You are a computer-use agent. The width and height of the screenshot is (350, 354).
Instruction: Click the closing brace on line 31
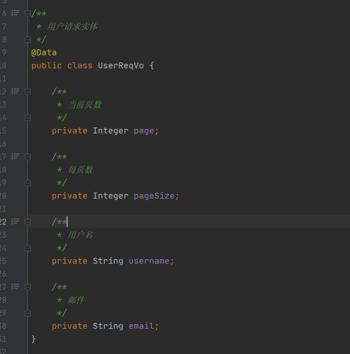34,339
